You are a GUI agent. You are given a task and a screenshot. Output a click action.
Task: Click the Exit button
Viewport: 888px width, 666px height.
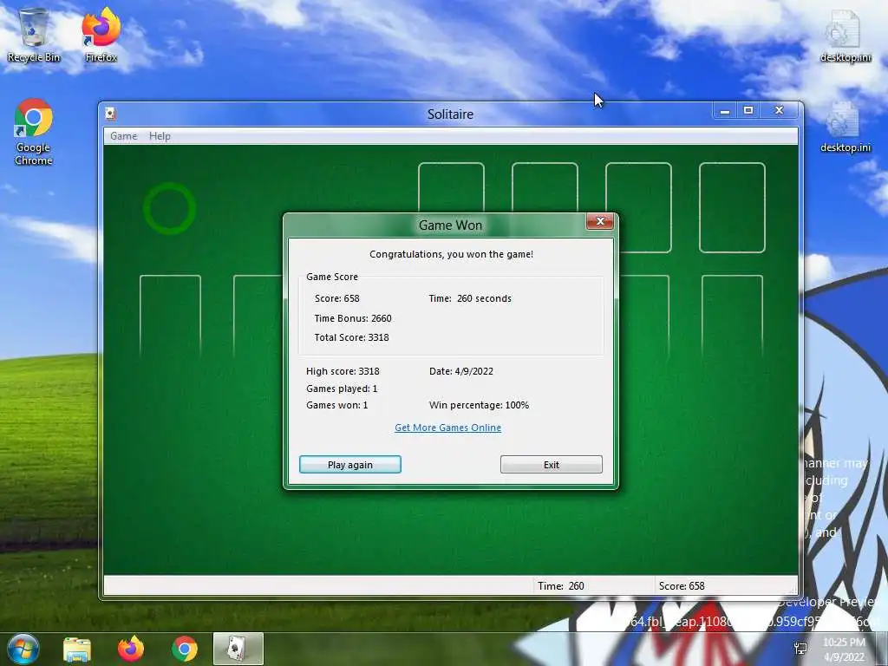click(x=551, y=465)
